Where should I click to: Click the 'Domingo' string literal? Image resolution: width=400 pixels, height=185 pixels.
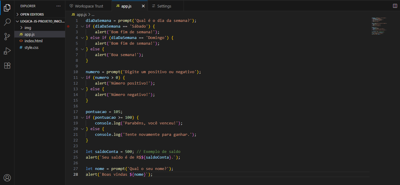pyautogui.click(x=157, y=38)
